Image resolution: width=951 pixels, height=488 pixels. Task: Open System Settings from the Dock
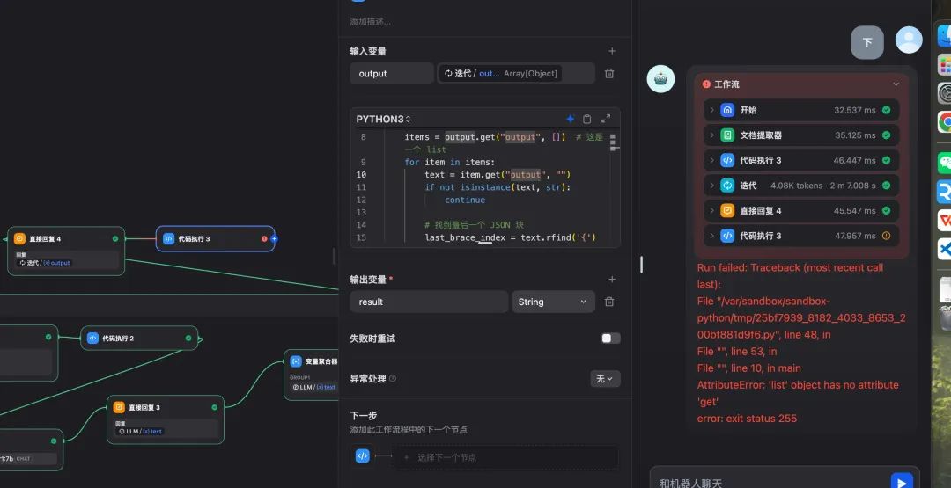(944, 93)
